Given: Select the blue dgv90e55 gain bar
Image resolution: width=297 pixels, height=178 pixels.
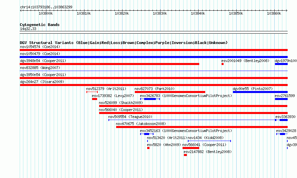Looking at the screenshot, I should click(260, 92).
